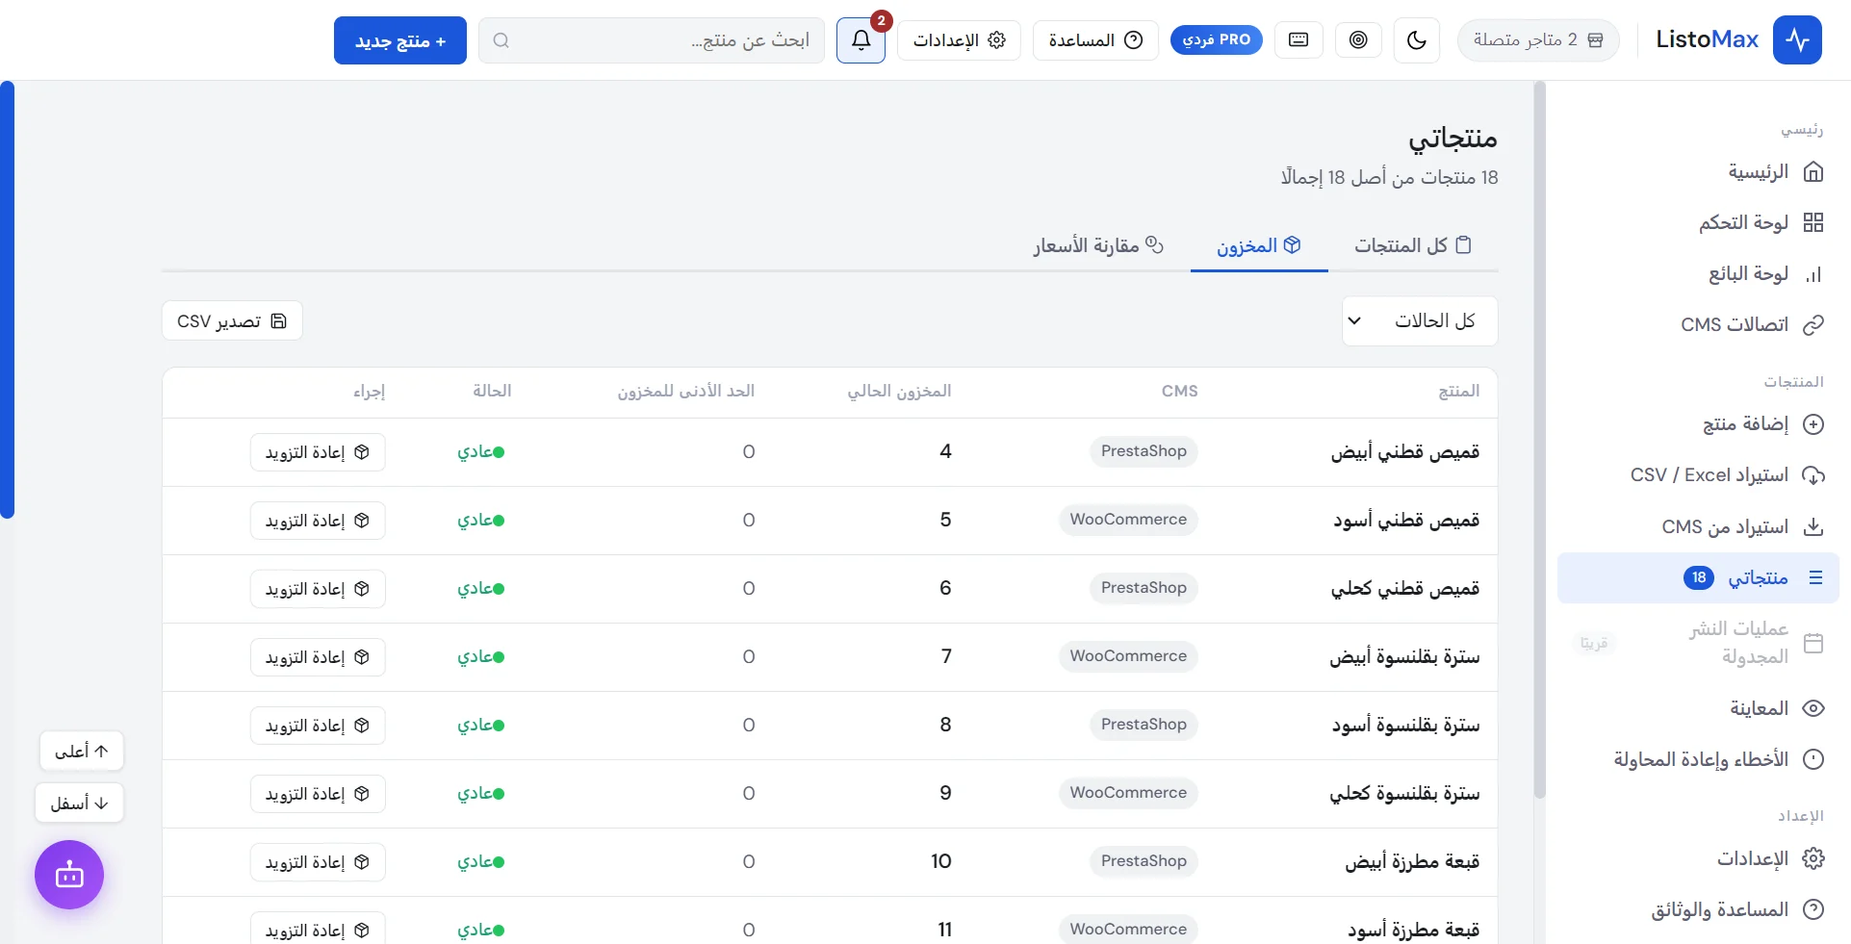
Task: Click إعادة التزويد for سترة بقلنسوة أبيض
Action: click(318, 657)
